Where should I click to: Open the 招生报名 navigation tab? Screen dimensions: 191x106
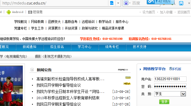57,47
